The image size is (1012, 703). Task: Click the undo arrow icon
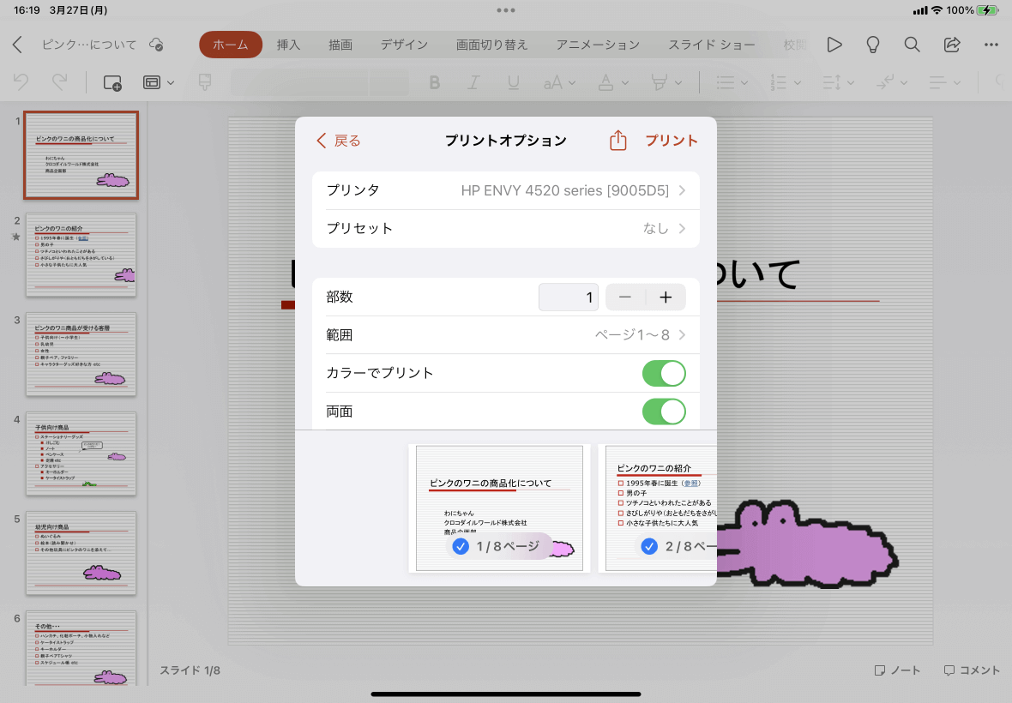21,82
